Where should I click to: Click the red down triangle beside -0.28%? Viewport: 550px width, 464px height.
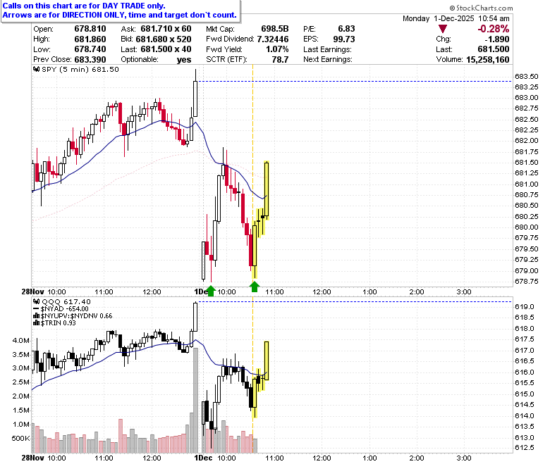pos(443,29)
